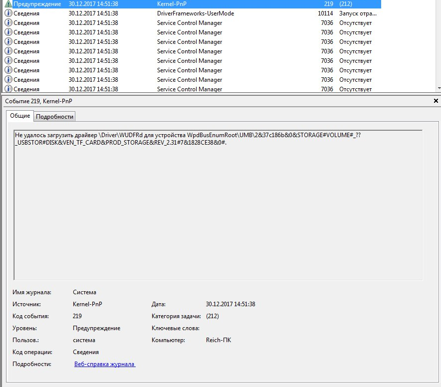Click info icon of last Service Control Manager row
The width and height of the screenshot is (441, 387).
coord(8,89)
